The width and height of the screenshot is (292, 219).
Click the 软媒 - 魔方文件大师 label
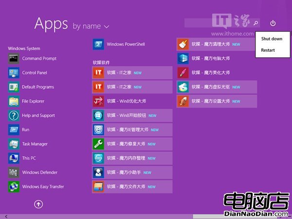(126, 187)
